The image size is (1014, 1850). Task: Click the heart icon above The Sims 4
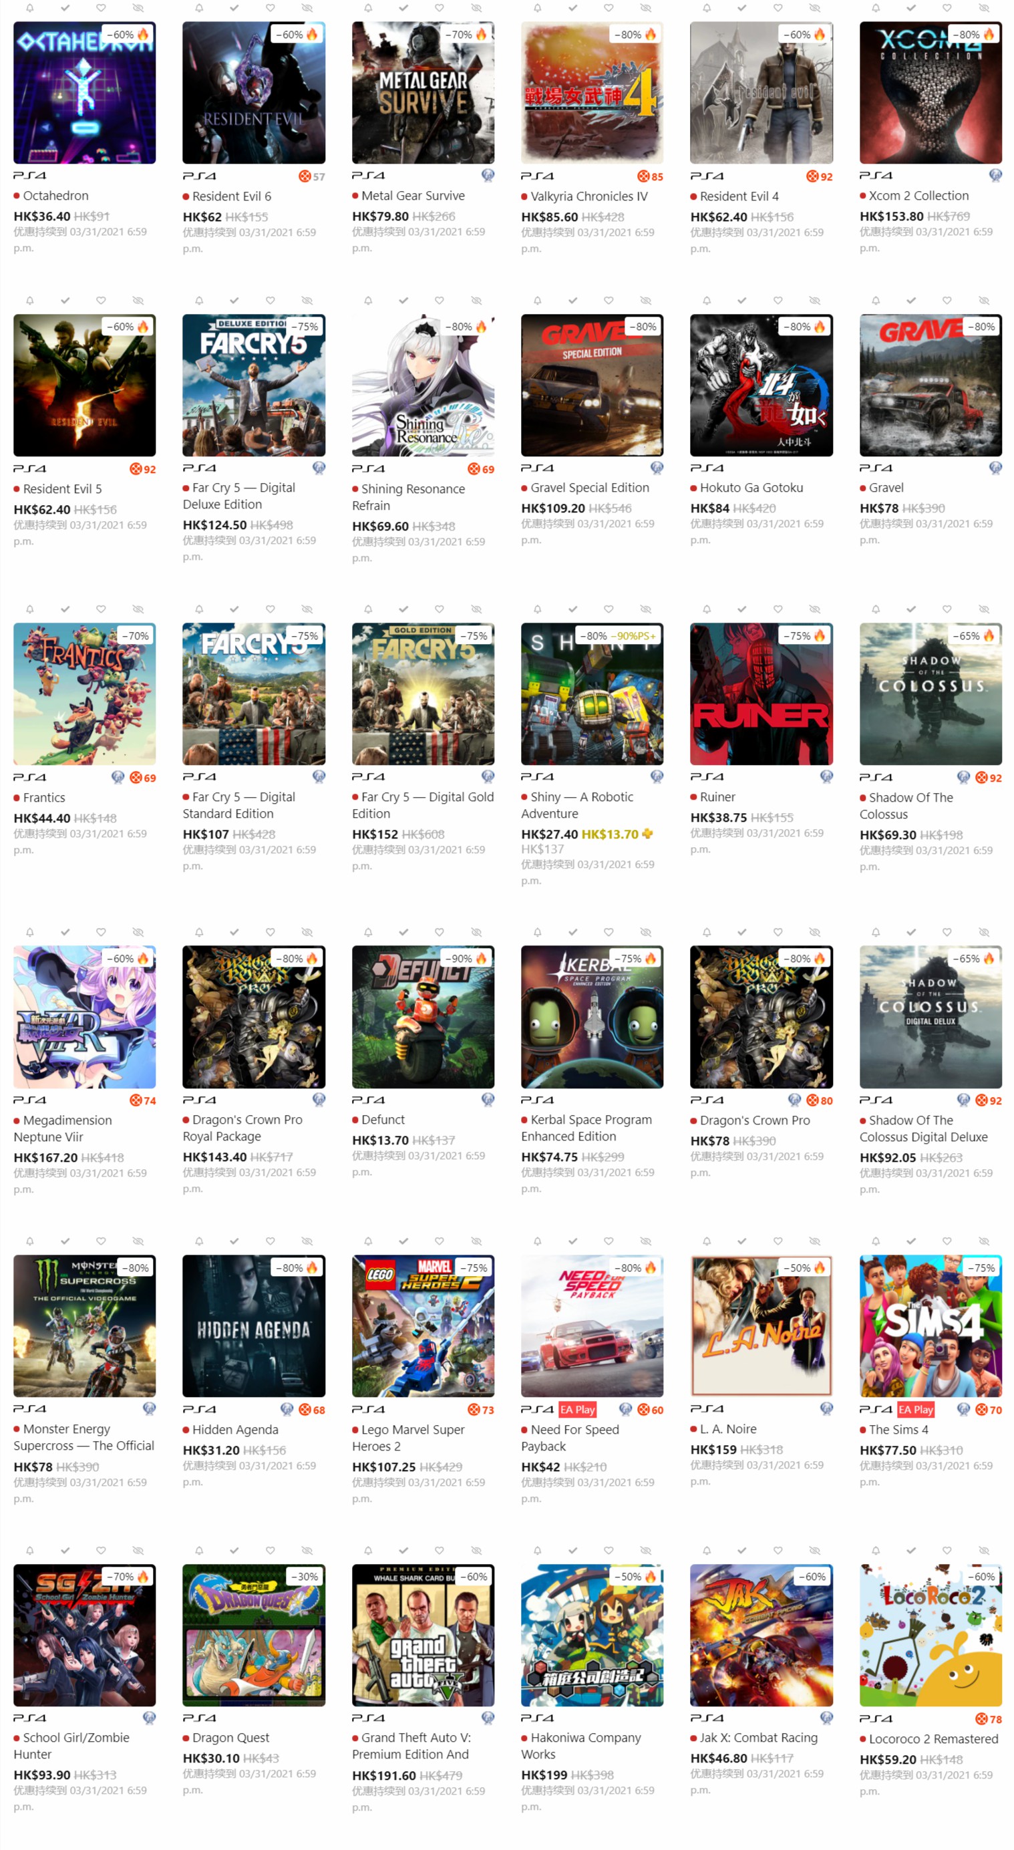pyautogui.click(x=947, y=1241)
